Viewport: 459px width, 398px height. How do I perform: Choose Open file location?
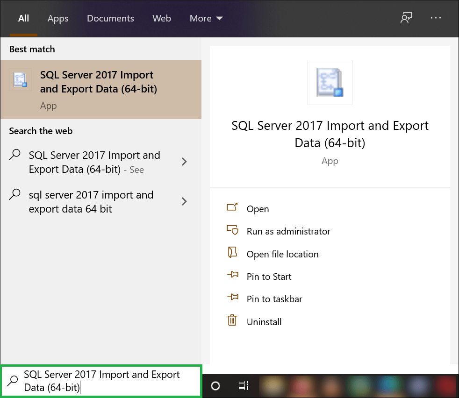click(x=282, y=254)
